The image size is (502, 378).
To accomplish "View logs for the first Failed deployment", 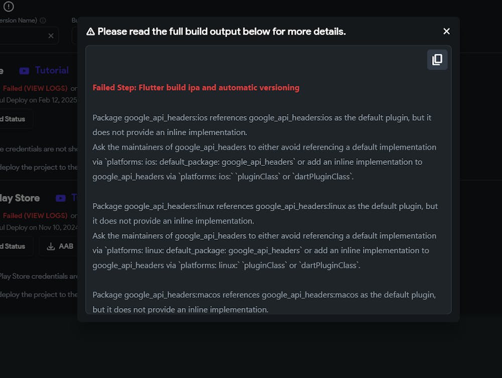I will 35,88.
